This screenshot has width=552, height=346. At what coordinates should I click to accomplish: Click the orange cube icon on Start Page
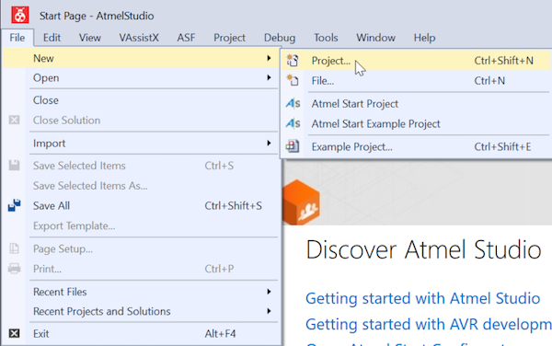pyautogui.click(x=301, y=202)
